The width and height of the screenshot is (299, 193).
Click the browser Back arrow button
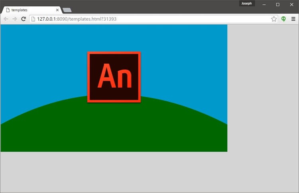[x=6, y=19]
